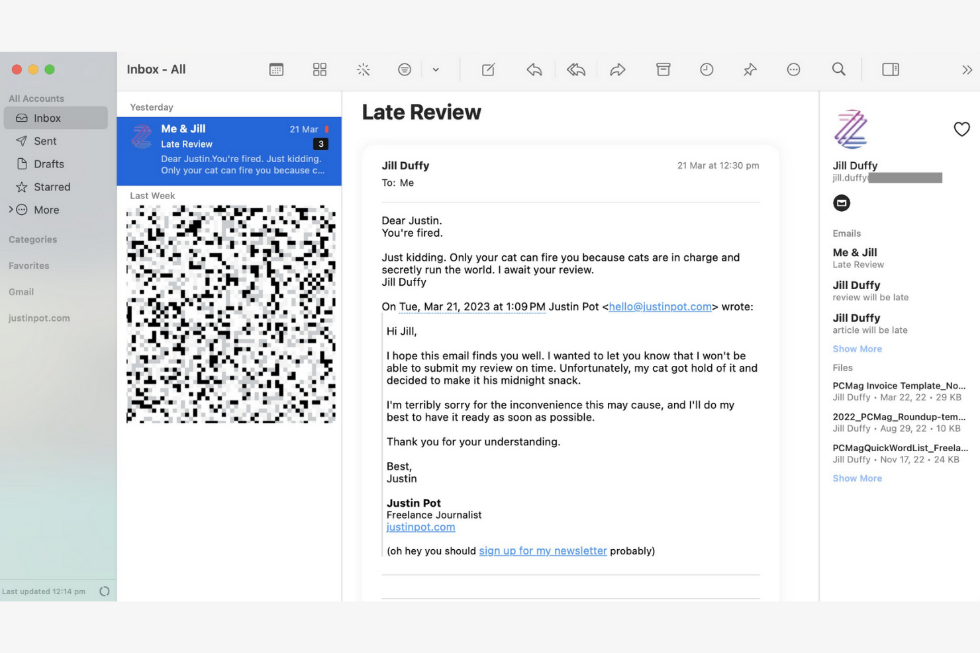980x653 pixels.
Task: Pin the email using the pin icon
Action: point(750,69)
